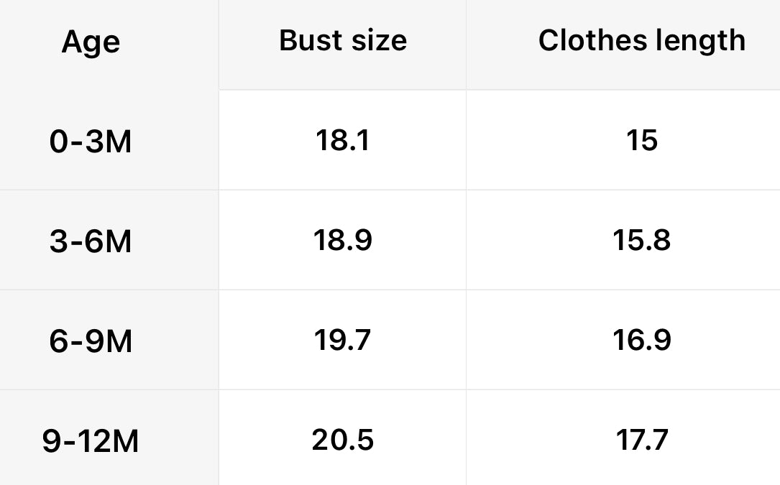Select the 3-6M age row label

coord(91,241)
